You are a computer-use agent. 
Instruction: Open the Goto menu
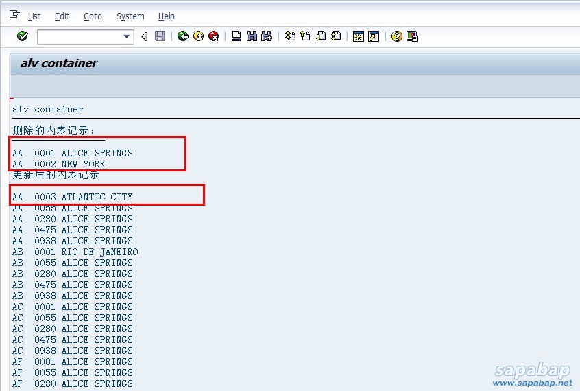[93, 16]
